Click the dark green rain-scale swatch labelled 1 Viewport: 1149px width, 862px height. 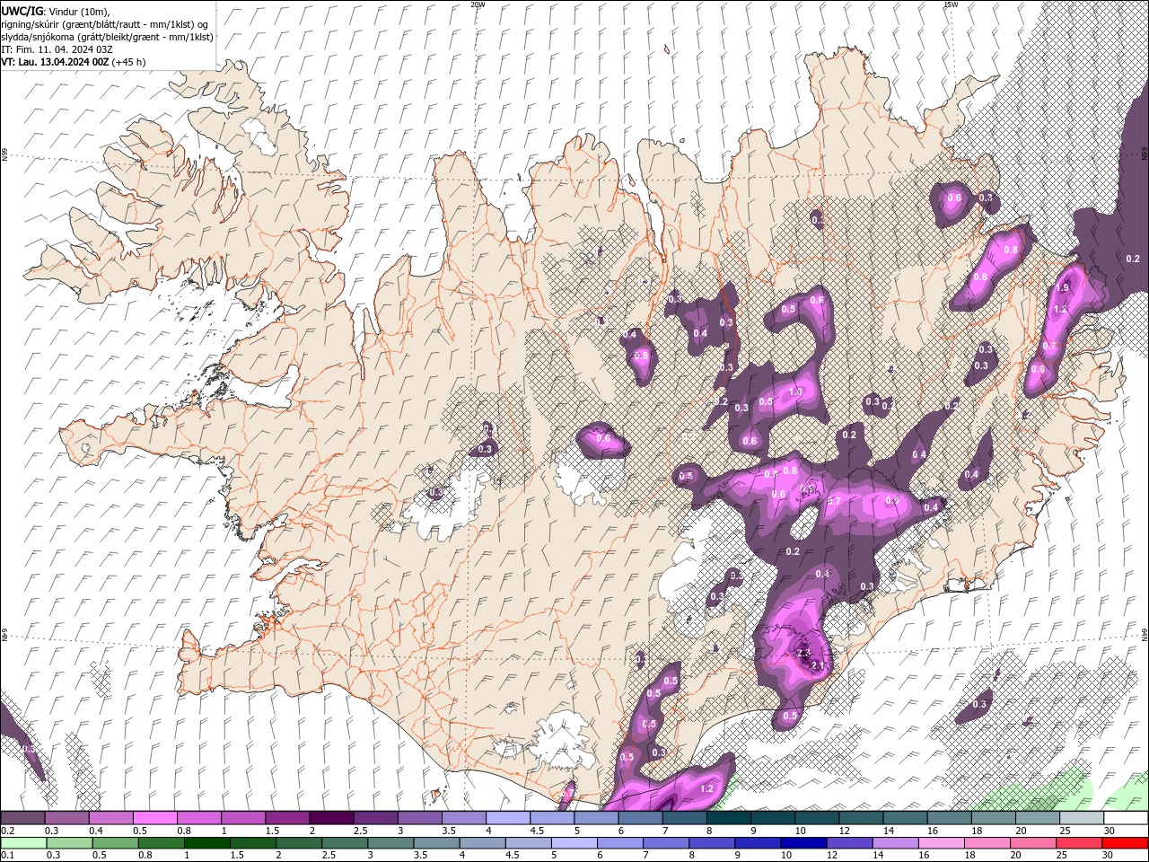coord(206,843)
